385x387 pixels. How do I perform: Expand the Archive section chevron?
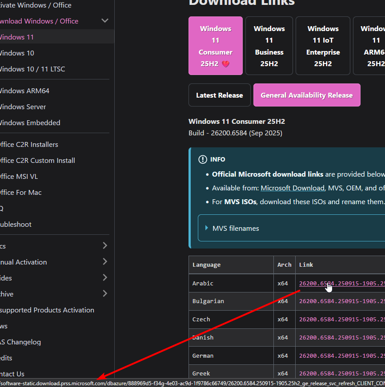click(x=105, y=294)
